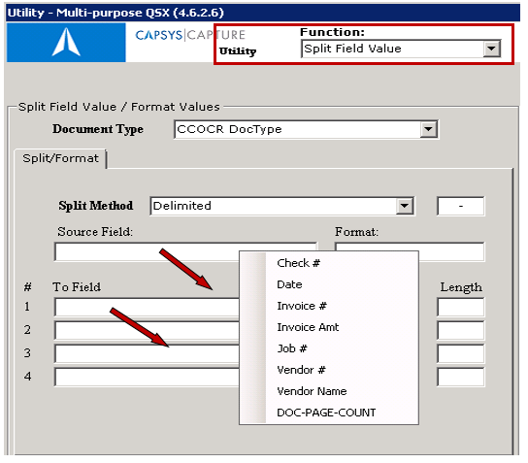Screen dimensions: 528x463
Task: Select DOC-PAGE-COUNT menu item
Action: tap(326, 413)
